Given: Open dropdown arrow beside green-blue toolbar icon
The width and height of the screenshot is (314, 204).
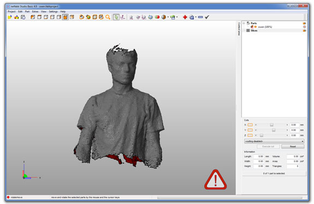Looking at the screenshot, I should (177, 17).
